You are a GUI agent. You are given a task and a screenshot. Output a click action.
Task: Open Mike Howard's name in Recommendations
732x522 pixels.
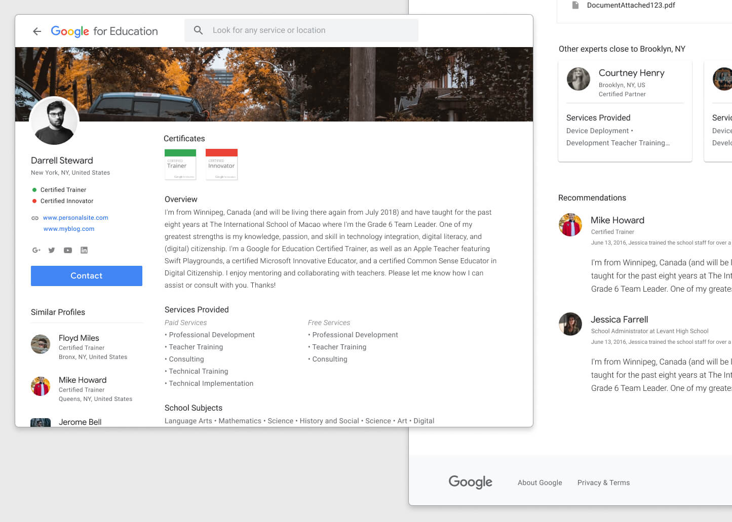coord(618,220)
